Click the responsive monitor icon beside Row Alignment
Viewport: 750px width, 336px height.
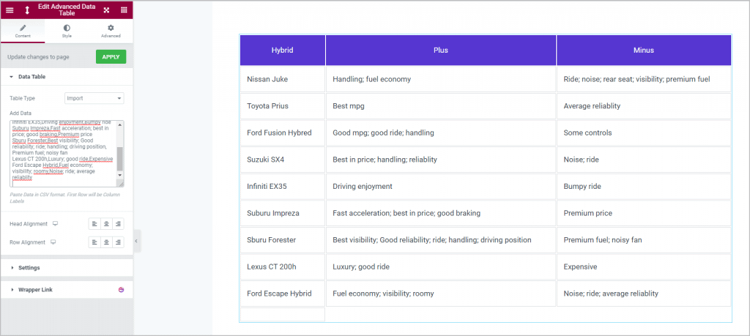pos(53,242)
